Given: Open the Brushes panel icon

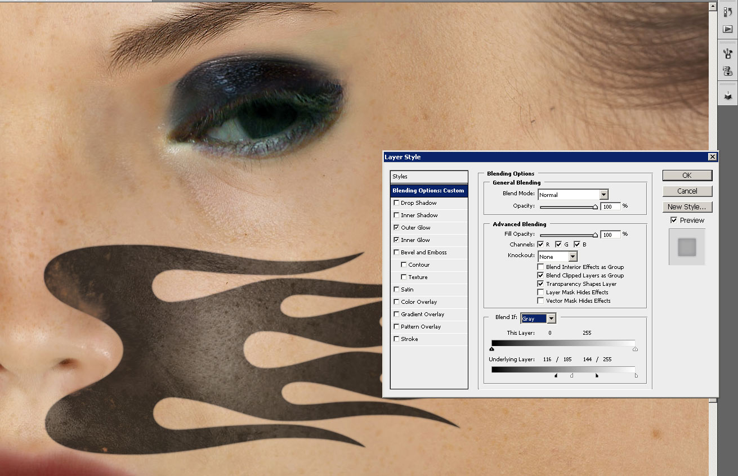Looking at the screenshot, I should [x=727, y=54].
